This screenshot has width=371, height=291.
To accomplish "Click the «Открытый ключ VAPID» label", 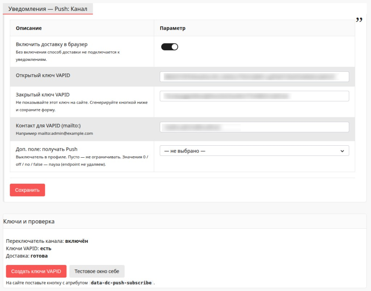I will (x=43, y=75).
